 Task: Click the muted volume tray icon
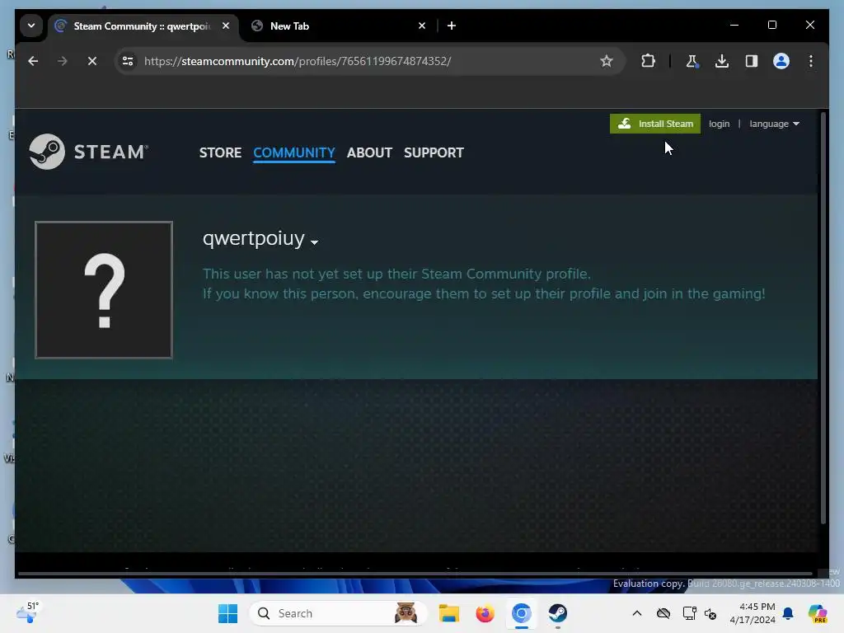[x=710, y=614]
